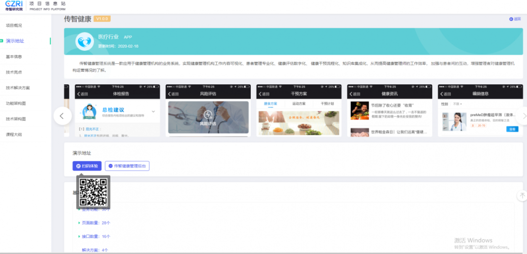Image resolution: width=527 pixels, height=254 pixels.
Task: Click the 风险评估 lightning icon
Action: (208, 115)
